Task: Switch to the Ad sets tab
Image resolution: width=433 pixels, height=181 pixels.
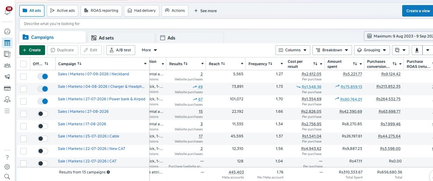Action: click(121, 38)
